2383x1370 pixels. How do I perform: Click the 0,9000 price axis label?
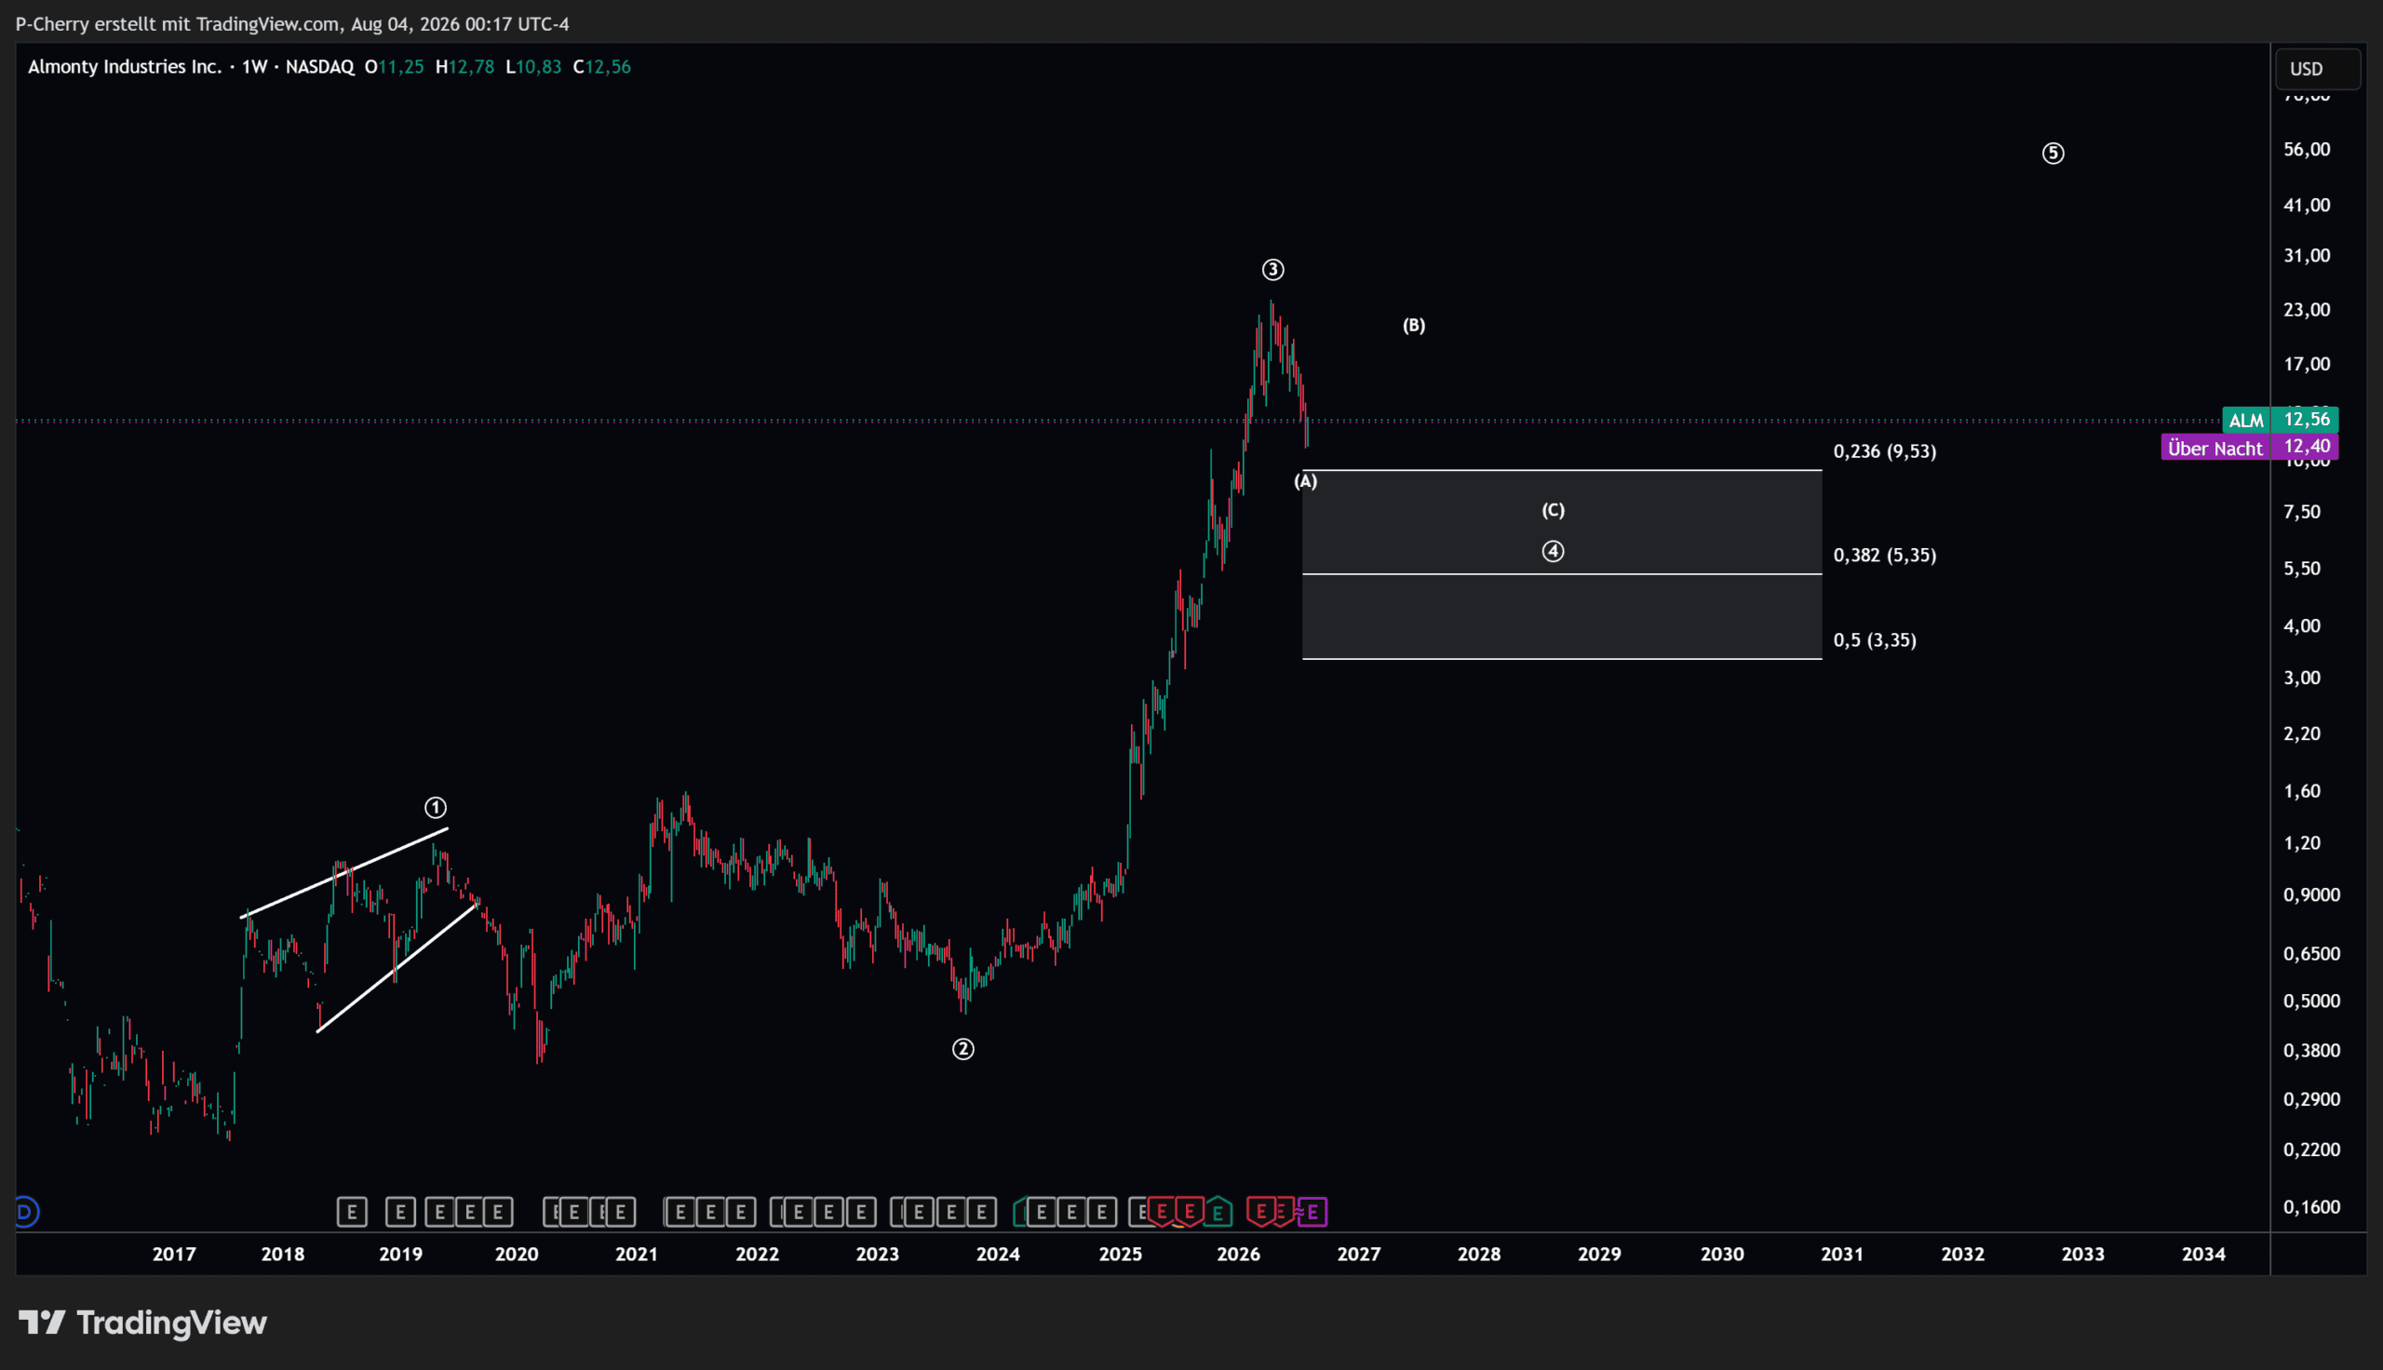pos(2311,894)
